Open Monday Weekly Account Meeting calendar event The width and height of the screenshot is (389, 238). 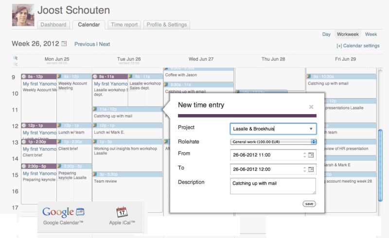click(74, 98)
